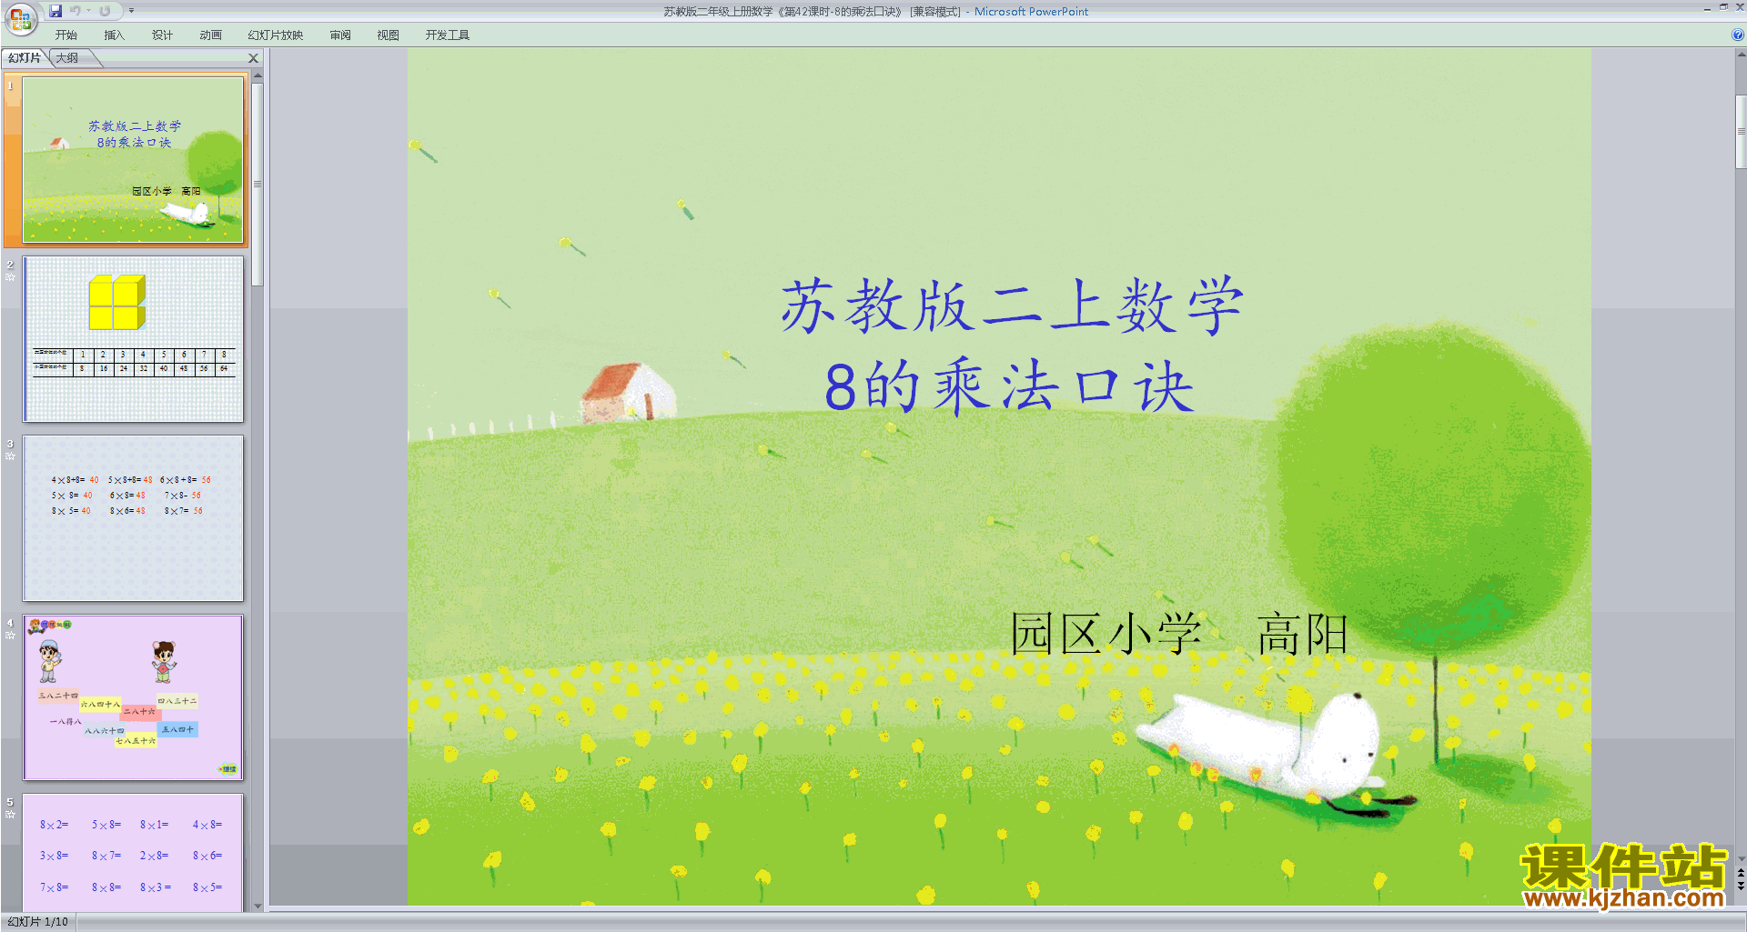This screenshot has width=1747, height=932.
Task: Open PowerPoint help with the question mark icon
Action: 1737,35
